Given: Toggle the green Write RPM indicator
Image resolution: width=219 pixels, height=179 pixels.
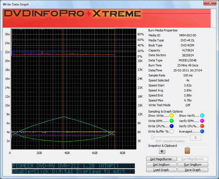Looking at the screenshot, I should coord(172,121).
